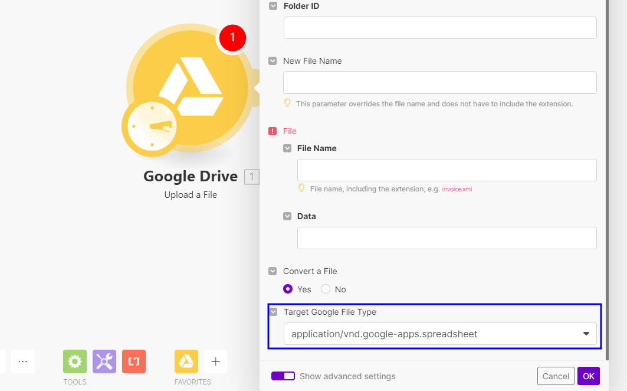Turn off Show advanced settings switch

[283, 376]
